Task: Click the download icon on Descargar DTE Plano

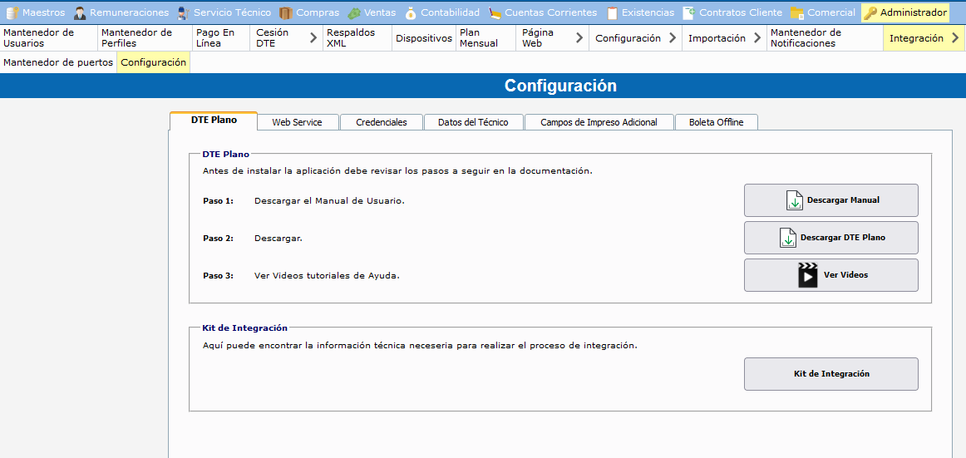Action: coord(788,239)
